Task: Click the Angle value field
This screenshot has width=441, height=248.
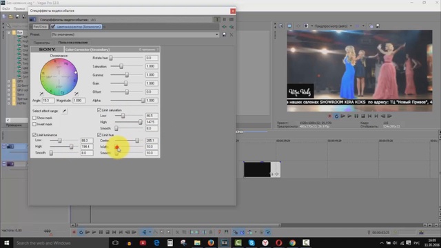Action: [48, 101]
